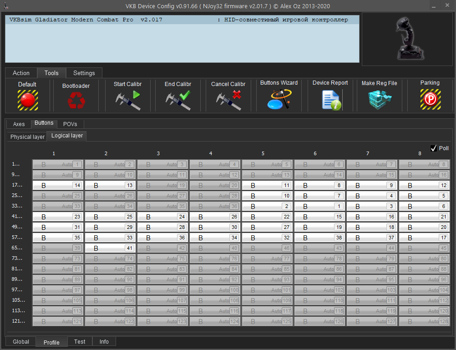Select the Profile bottom tab

(51, 342)
